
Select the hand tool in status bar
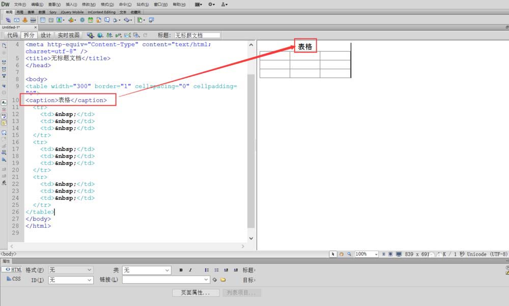342,254
